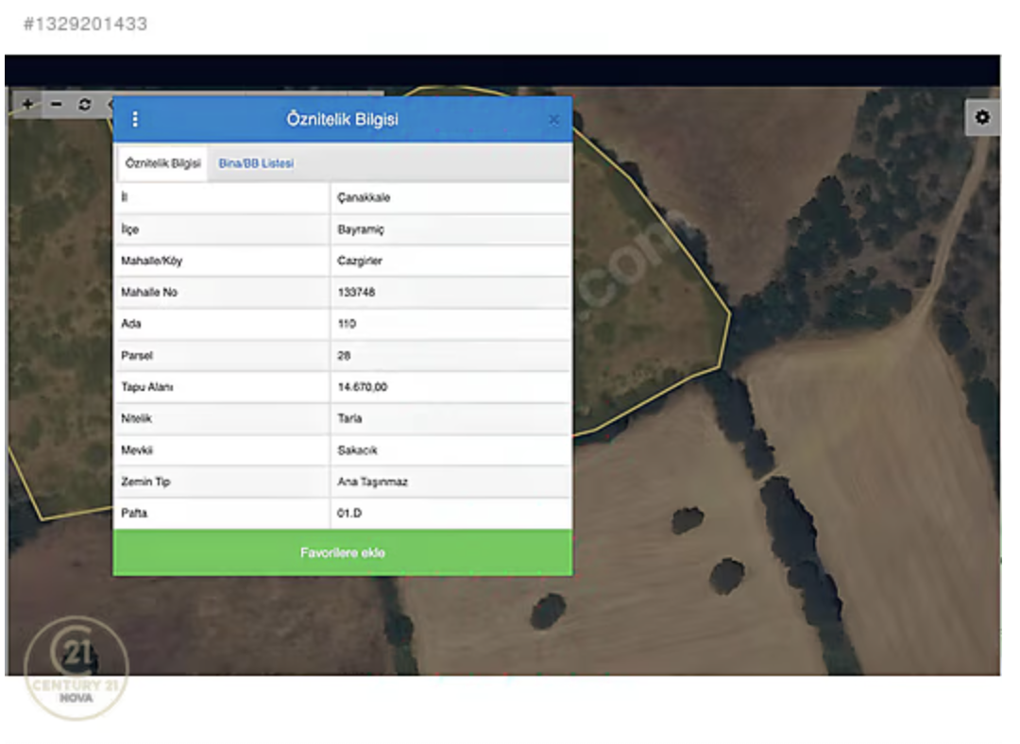Click the refresh map icon
This screenshot has height=744, width=1020.
point(85,104)
